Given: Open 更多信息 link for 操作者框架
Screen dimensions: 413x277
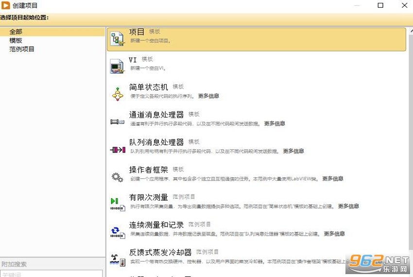Looking at the screenshot, I should (333, 178).
